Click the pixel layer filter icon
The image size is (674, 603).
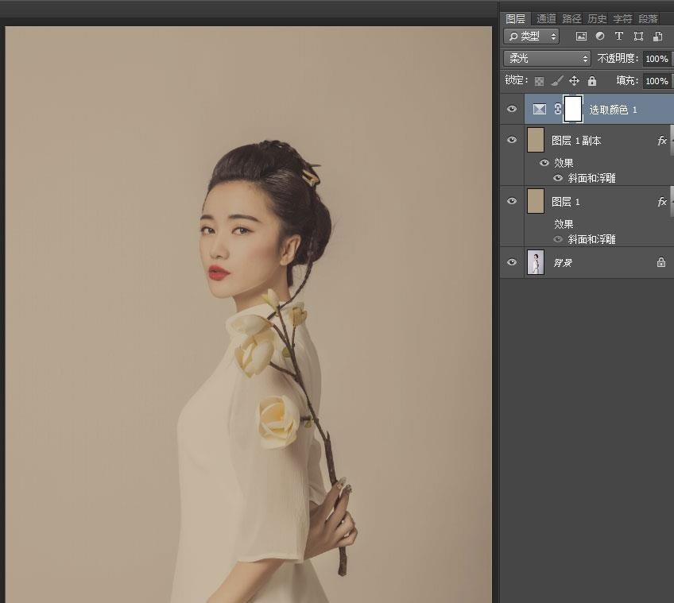click(581, 37)
